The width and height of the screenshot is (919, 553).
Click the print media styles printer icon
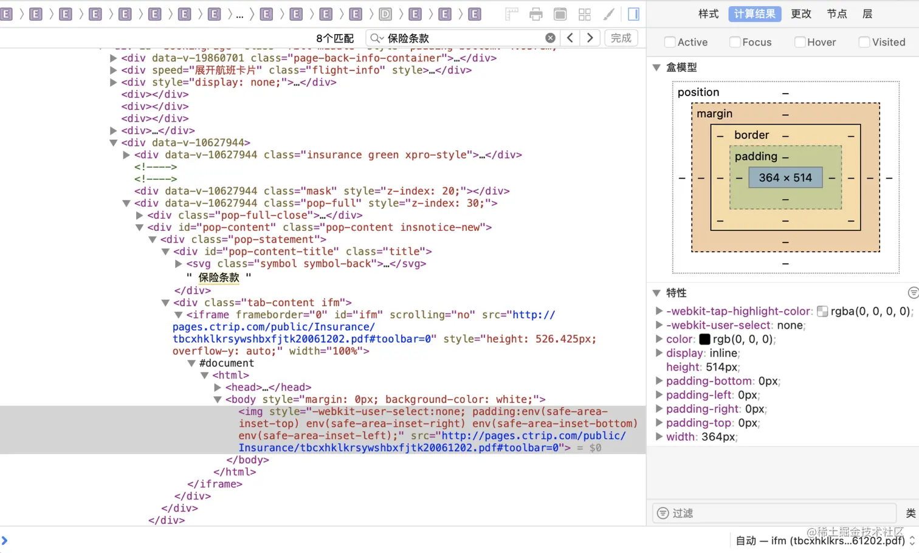click(x=536, y=14)
